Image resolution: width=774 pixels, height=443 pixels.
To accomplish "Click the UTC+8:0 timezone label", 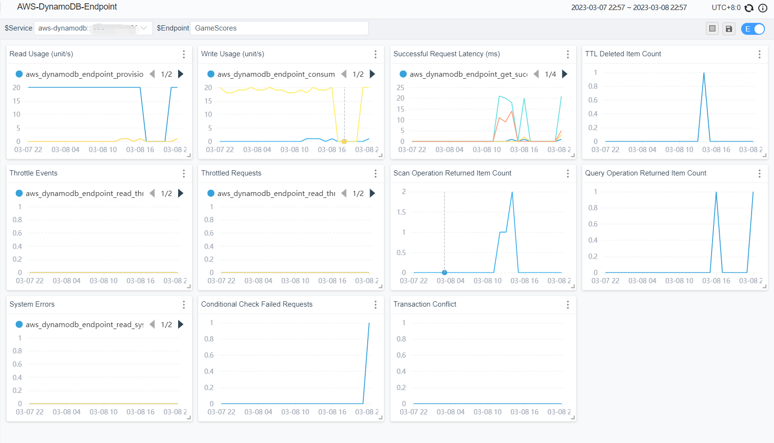I will coord(726,8).
